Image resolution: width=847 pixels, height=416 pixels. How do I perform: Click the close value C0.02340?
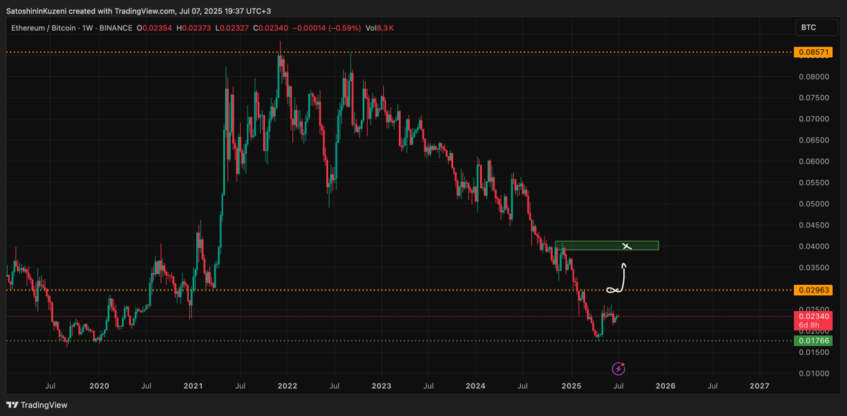point(270,27)
